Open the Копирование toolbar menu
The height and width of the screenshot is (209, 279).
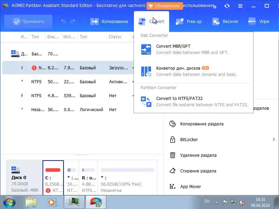(x=109, y=22)
